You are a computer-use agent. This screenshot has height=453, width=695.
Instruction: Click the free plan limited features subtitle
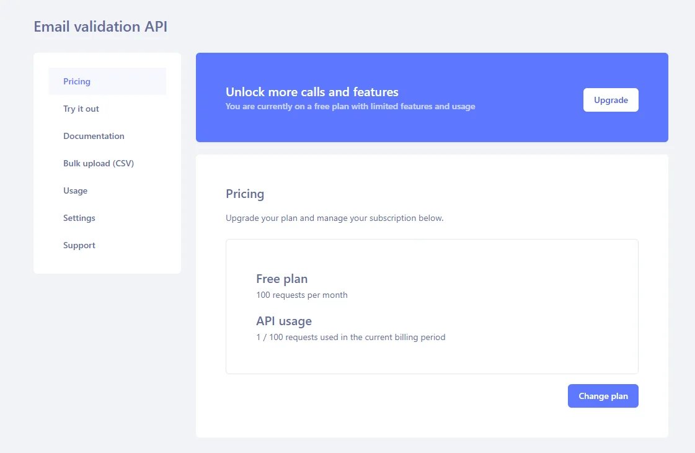coord(350,106)
